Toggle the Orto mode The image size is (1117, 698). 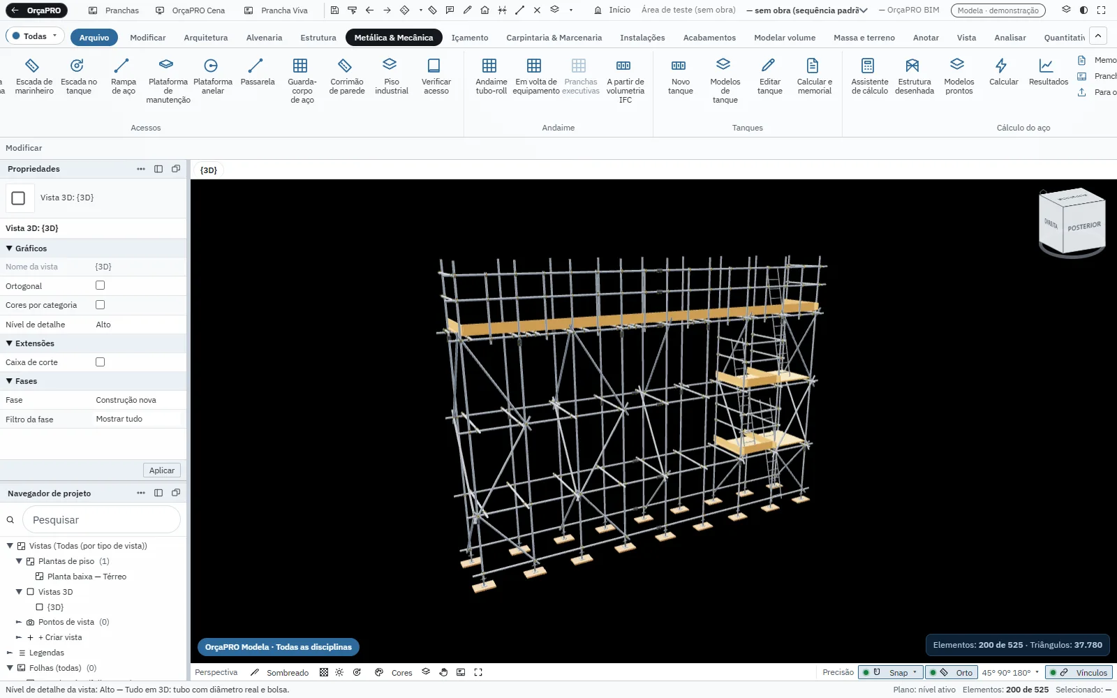951,672
